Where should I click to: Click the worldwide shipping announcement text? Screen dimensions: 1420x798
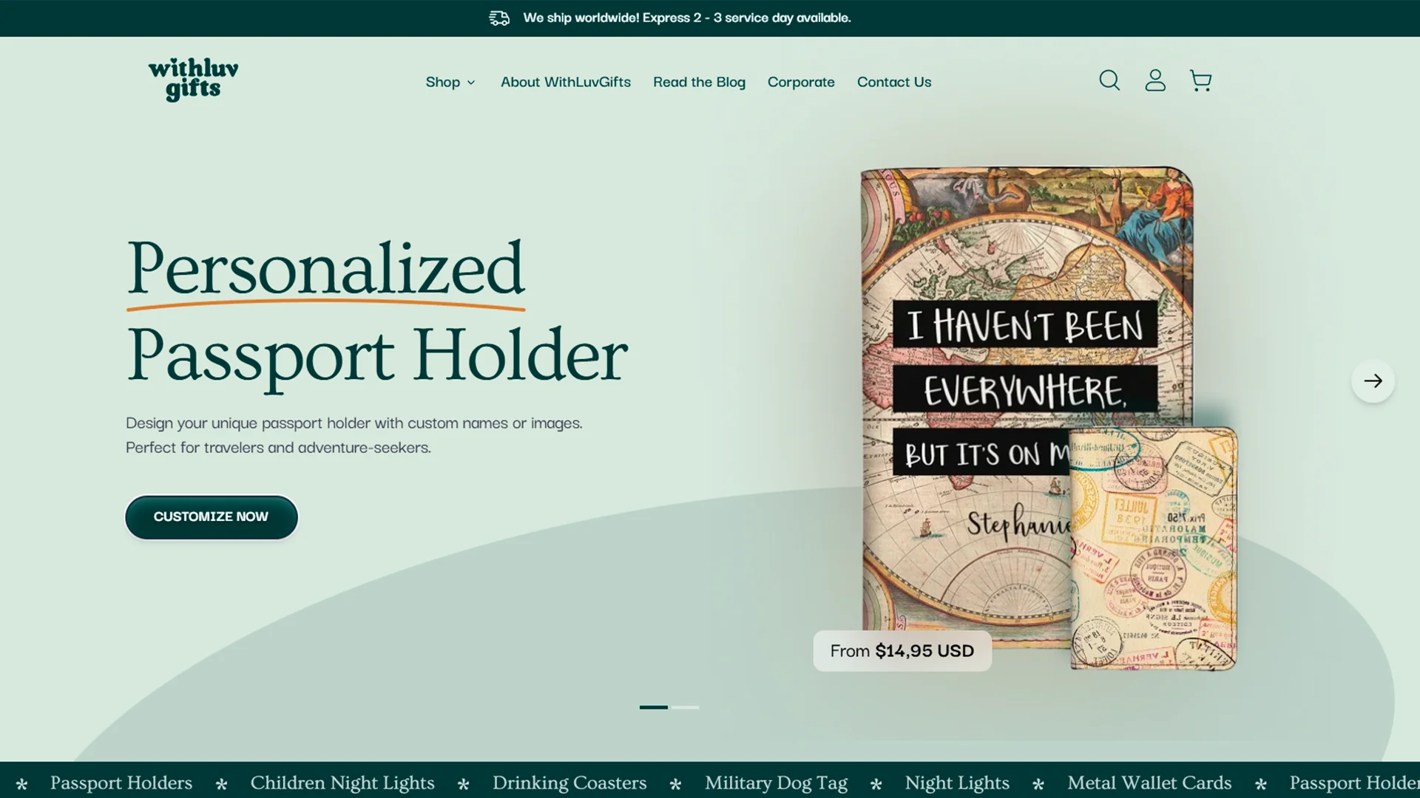tap(687, 18)
